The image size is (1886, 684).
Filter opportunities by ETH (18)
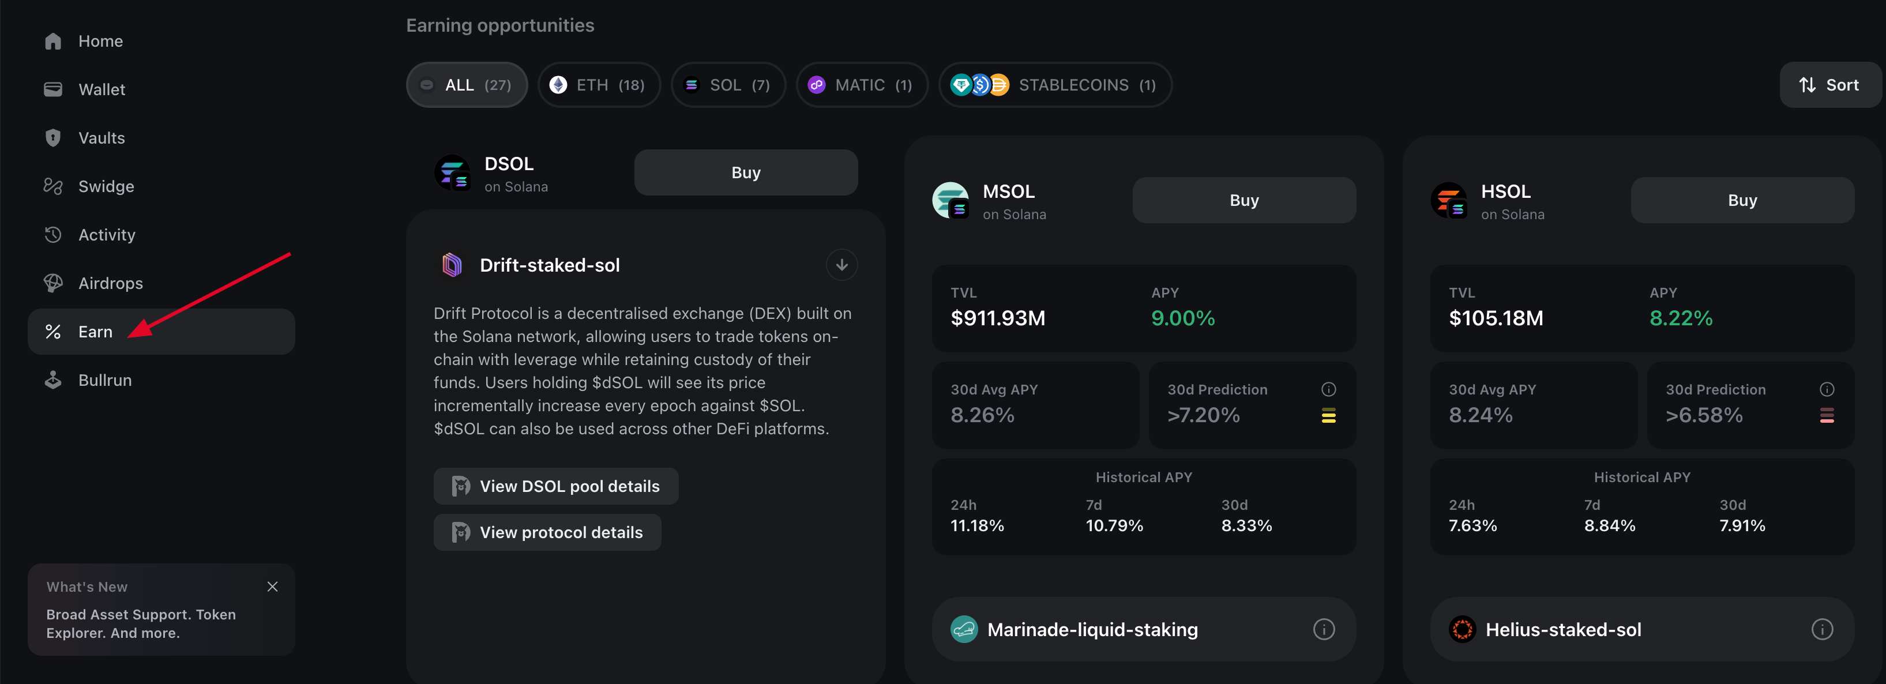[x=598, y=85]
